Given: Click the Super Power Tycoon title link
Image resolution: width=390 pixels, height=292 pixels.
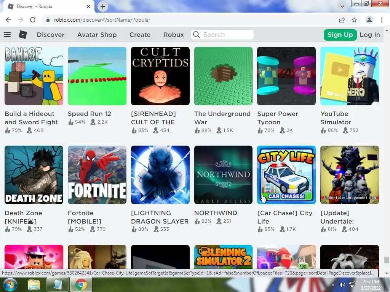Looking at the screenshot, I should click(278, 118).
